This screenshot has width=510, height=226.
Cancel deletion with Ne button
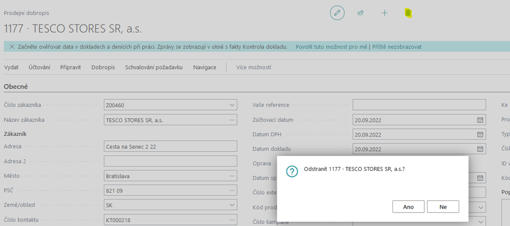[443, 207]
